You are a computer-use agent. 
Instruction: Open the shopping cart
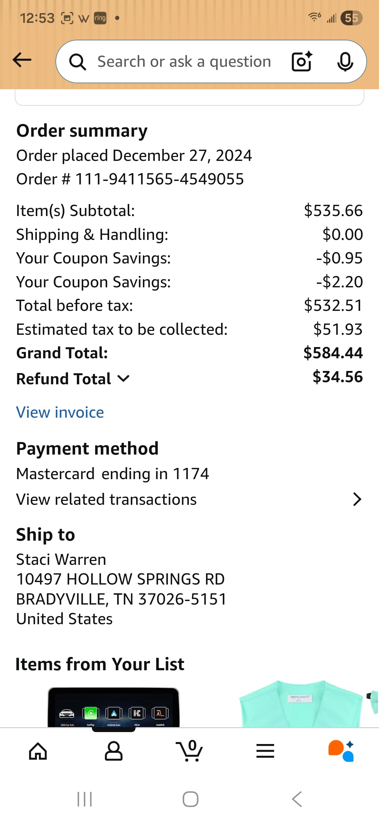pos(189,751)
